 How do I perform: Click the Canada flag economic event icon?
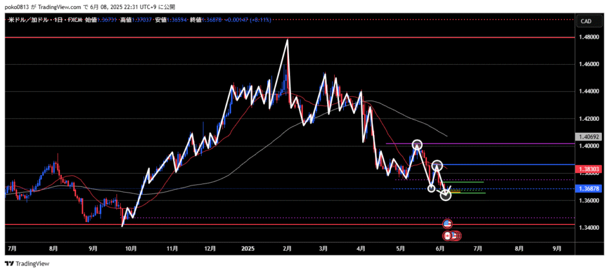tap(448, 236)
